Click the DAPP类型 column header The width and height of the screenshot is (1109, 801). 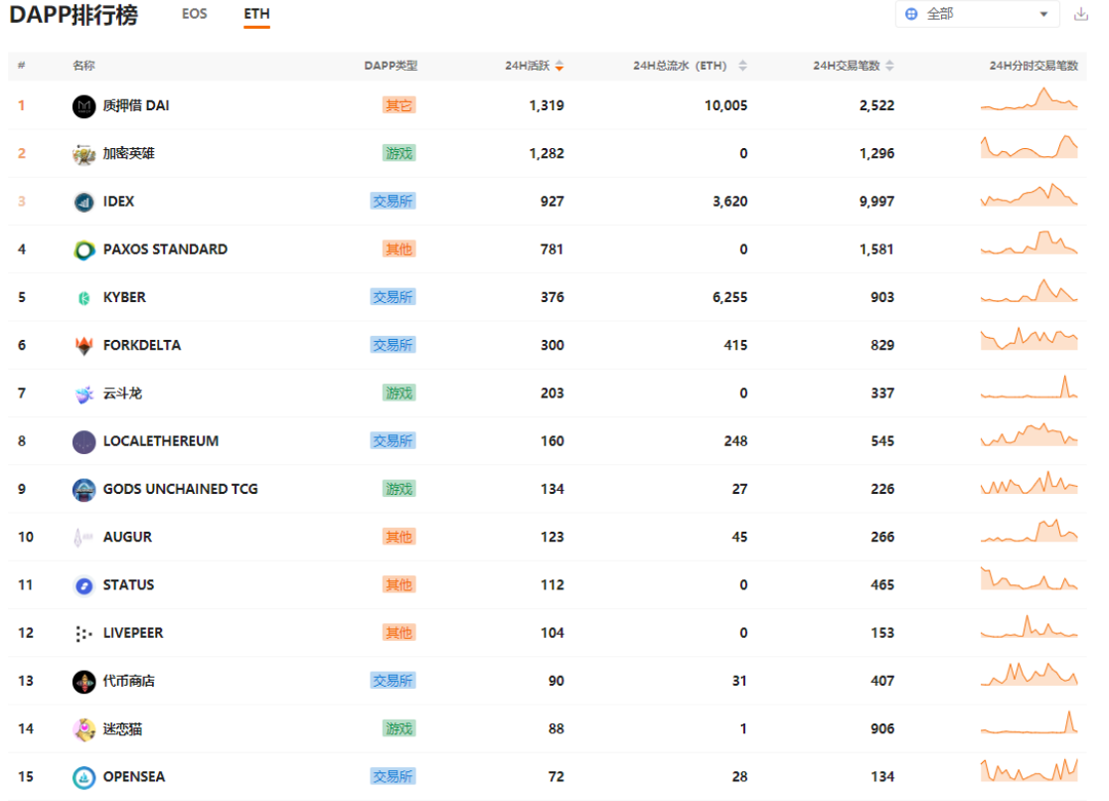392,66
